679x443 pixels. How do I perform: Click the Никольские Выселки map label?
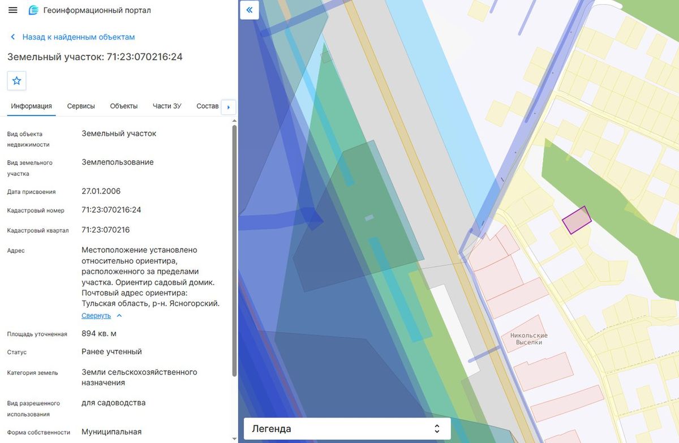[x=529, y=339]
